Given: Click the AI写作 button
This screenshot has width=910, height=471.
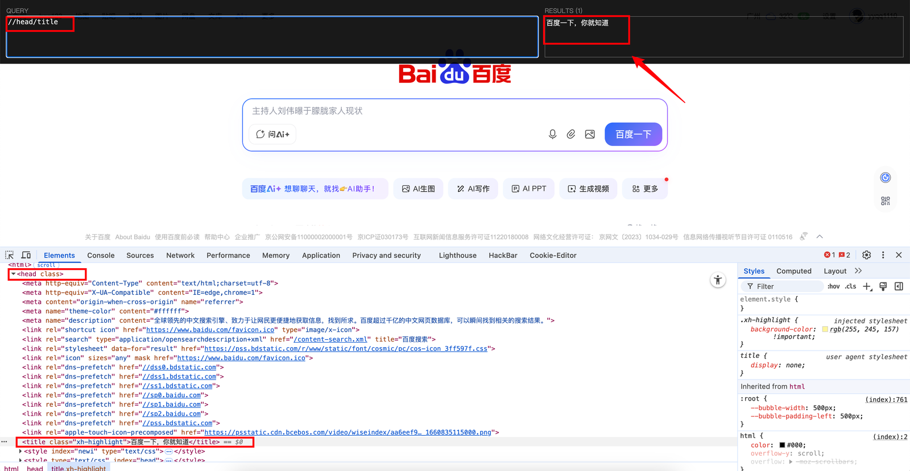Looking at the screenshot, I should tap(473, 189).
